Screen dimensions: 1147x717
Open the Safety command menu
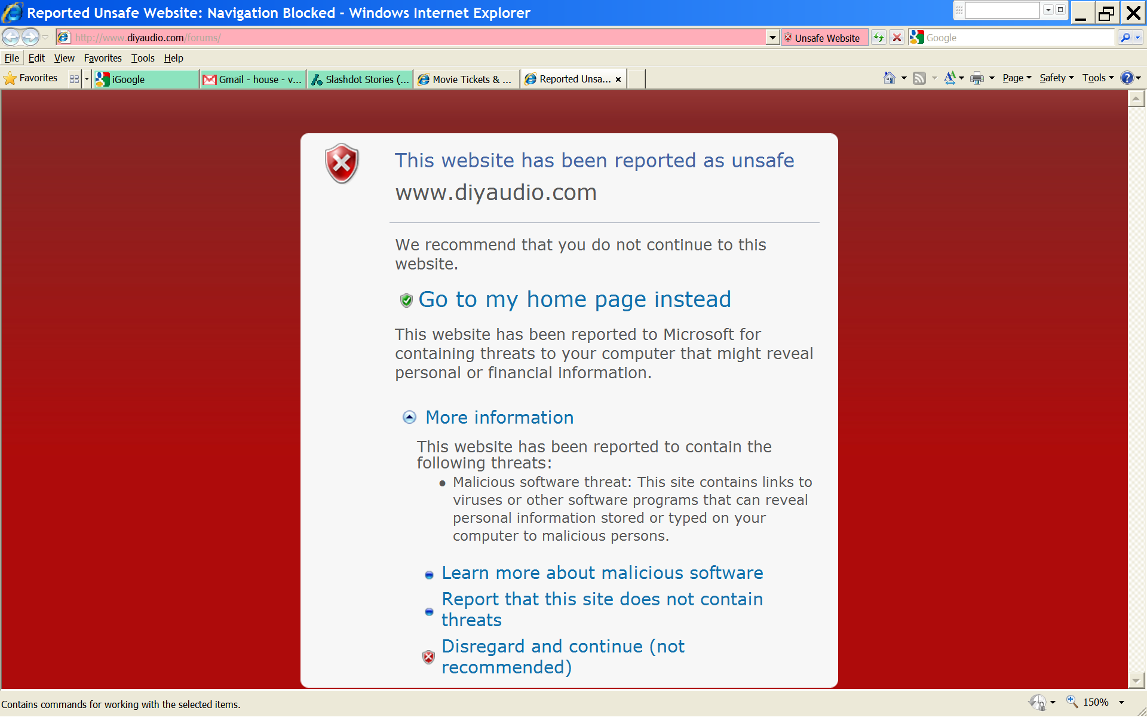[1056, 78]
